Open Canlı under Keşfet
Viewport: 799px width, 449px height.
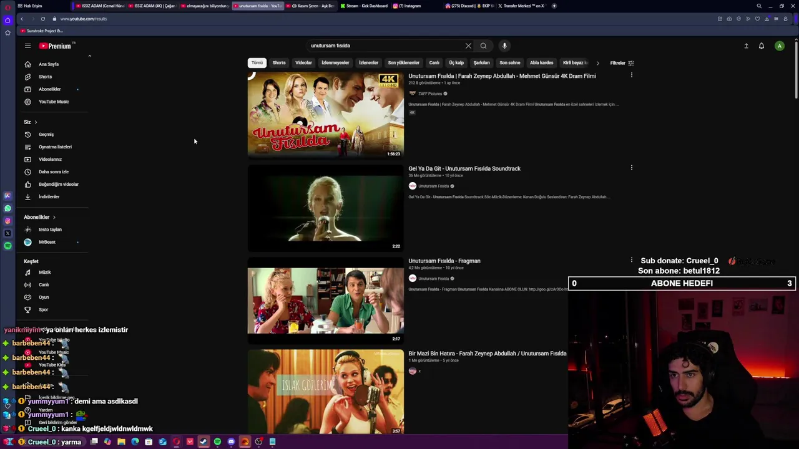pyautogui.click(x=44, y=284)
